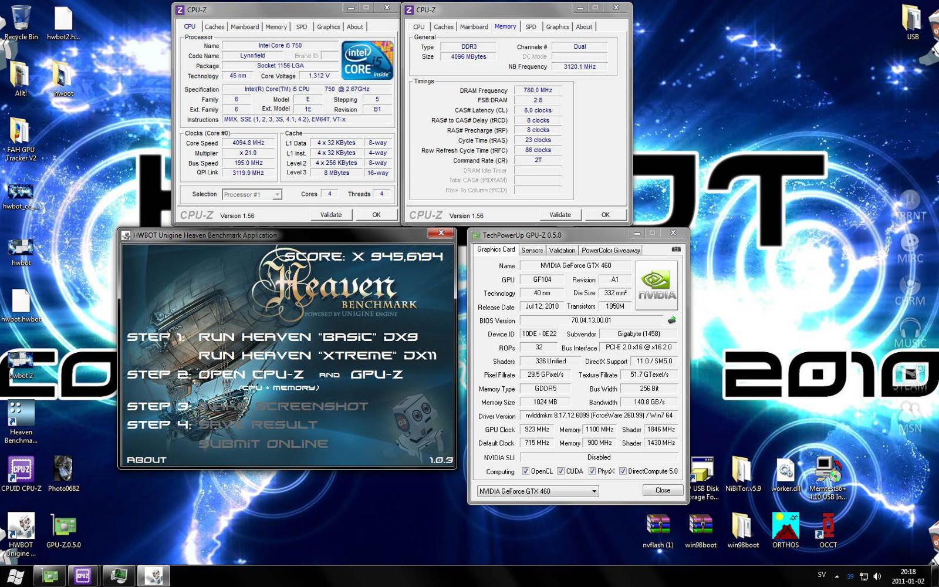Click Validate in right CPU-Z window
939x587 pixels.
click(x=560, y=215)
